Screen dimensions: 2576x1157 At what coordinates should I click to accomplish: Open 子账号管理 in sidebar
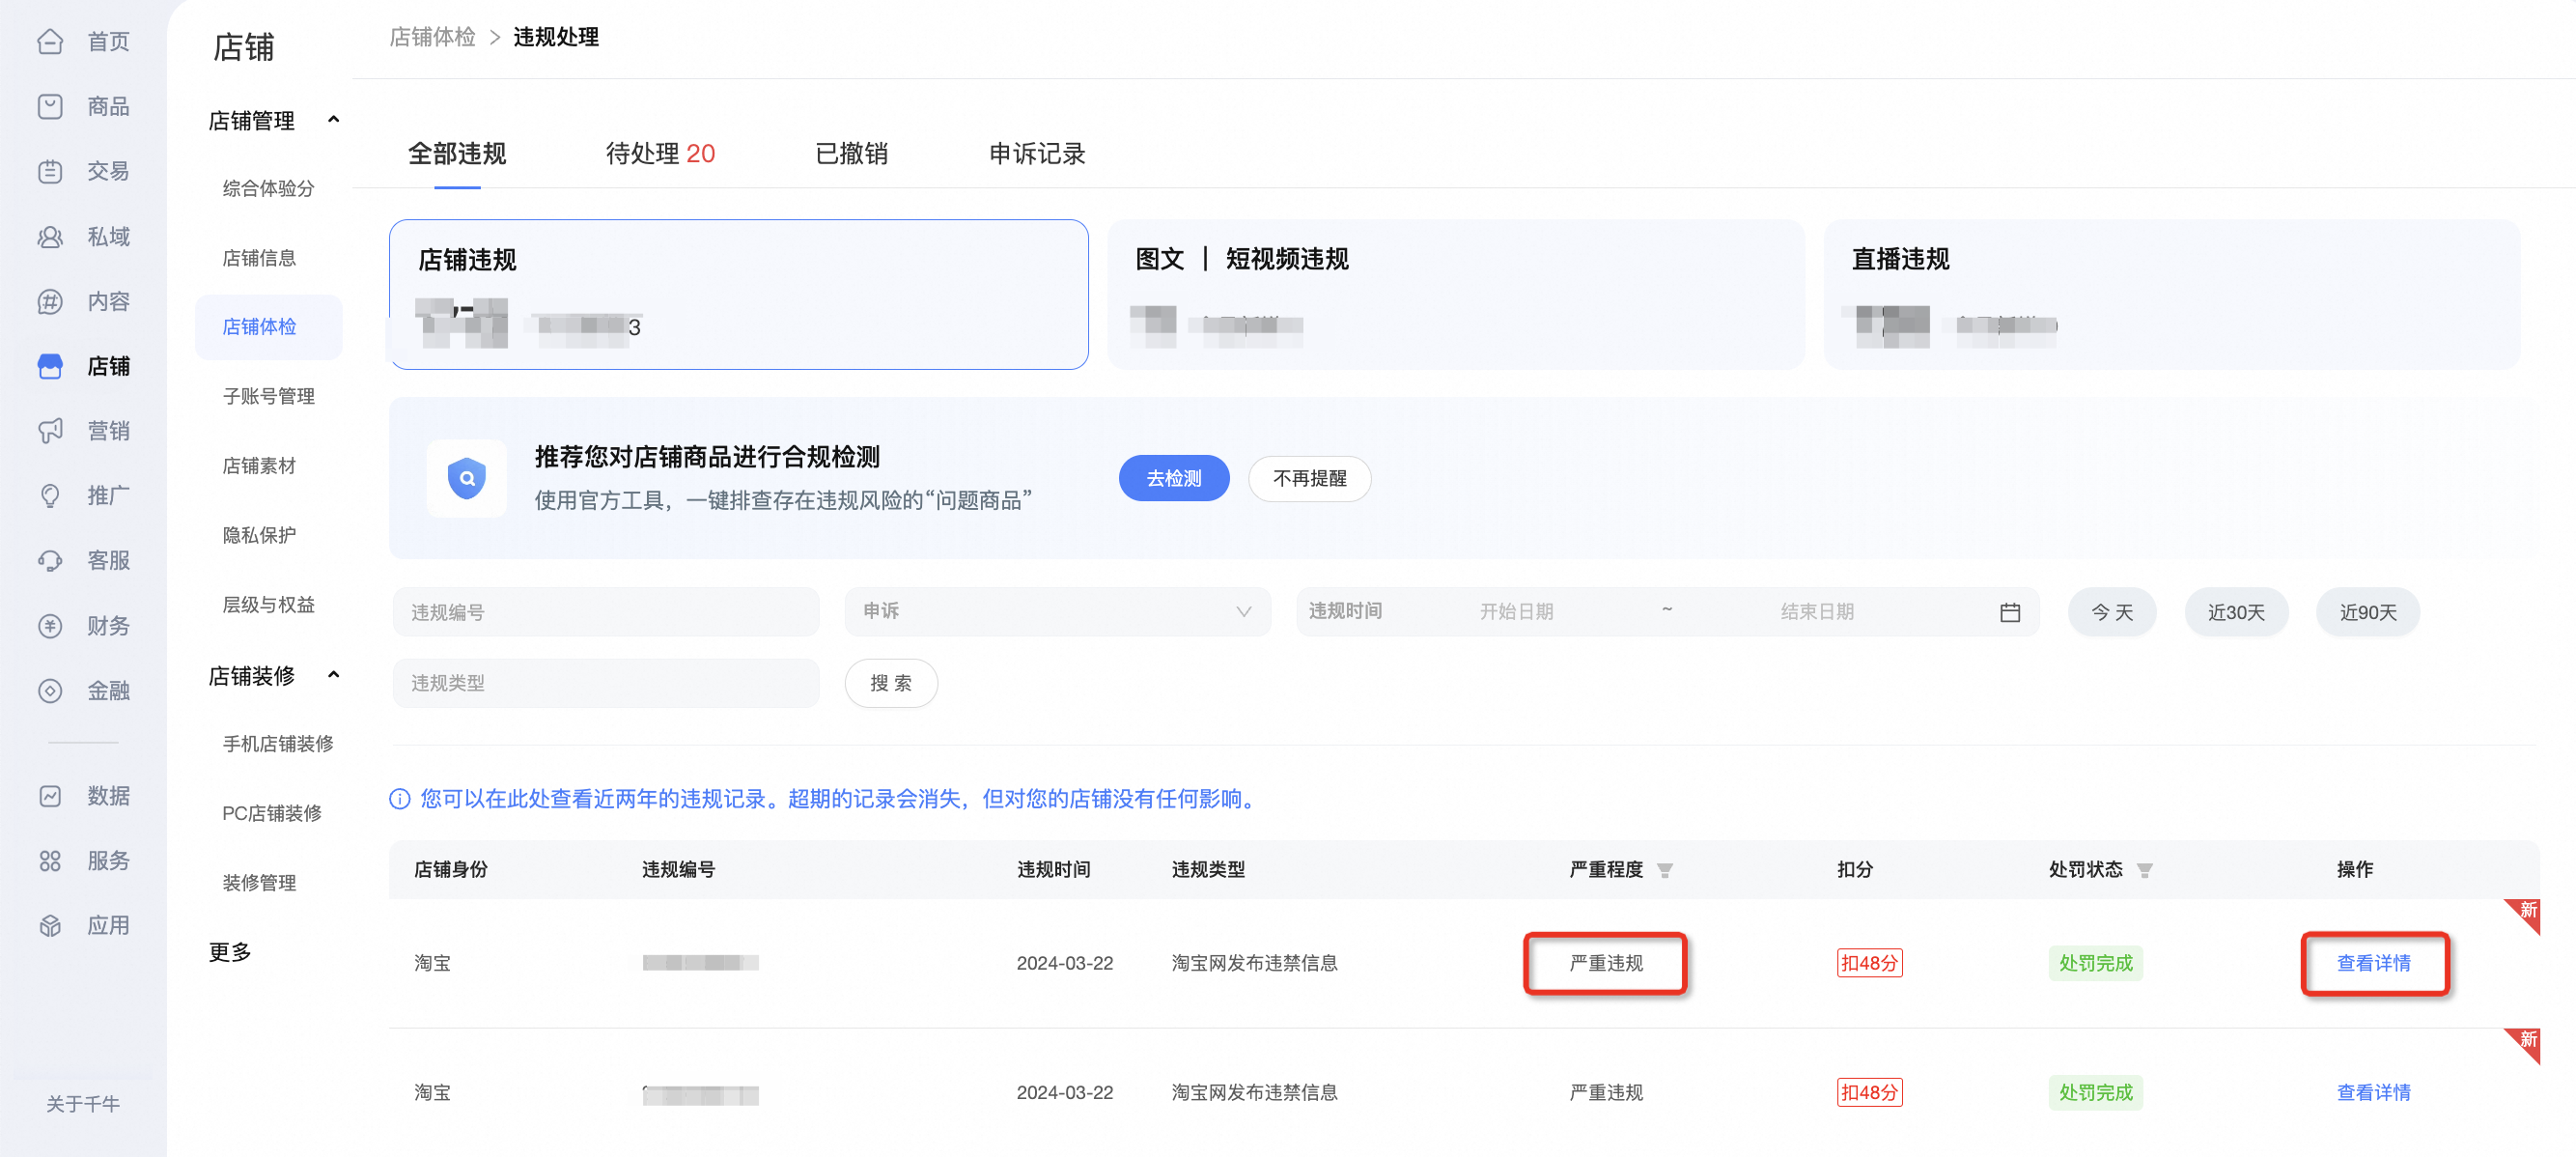coord(268,396)
